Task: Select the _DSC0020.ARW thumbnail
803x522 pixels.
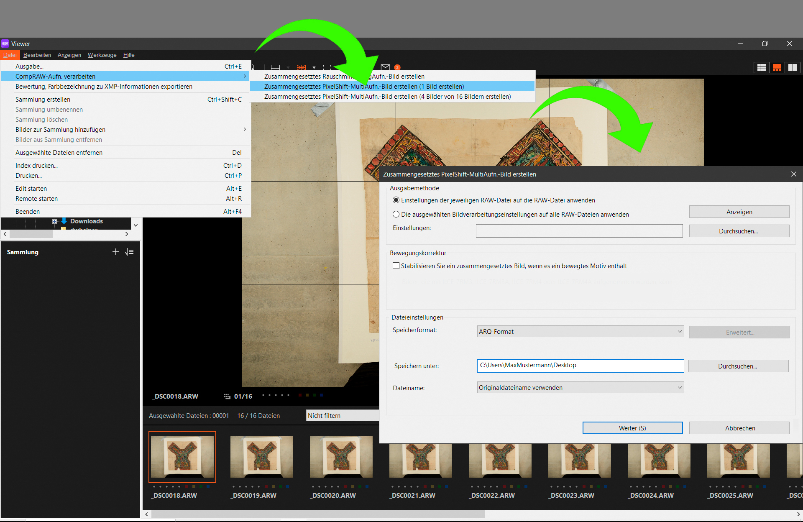Action: [341, 456]
